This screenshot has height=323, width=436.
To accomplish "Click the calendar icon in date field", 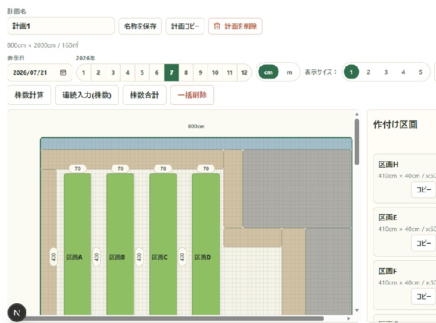I will [63, 73].
